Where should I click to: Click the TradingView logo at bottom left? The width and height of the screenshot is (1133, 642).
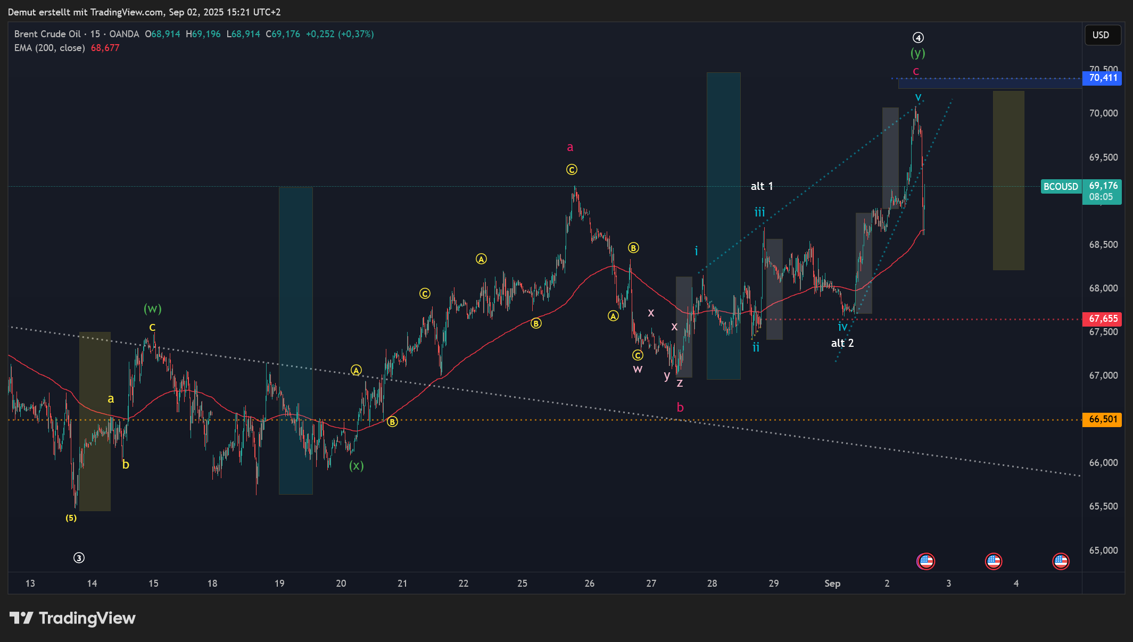coord(72,618)
